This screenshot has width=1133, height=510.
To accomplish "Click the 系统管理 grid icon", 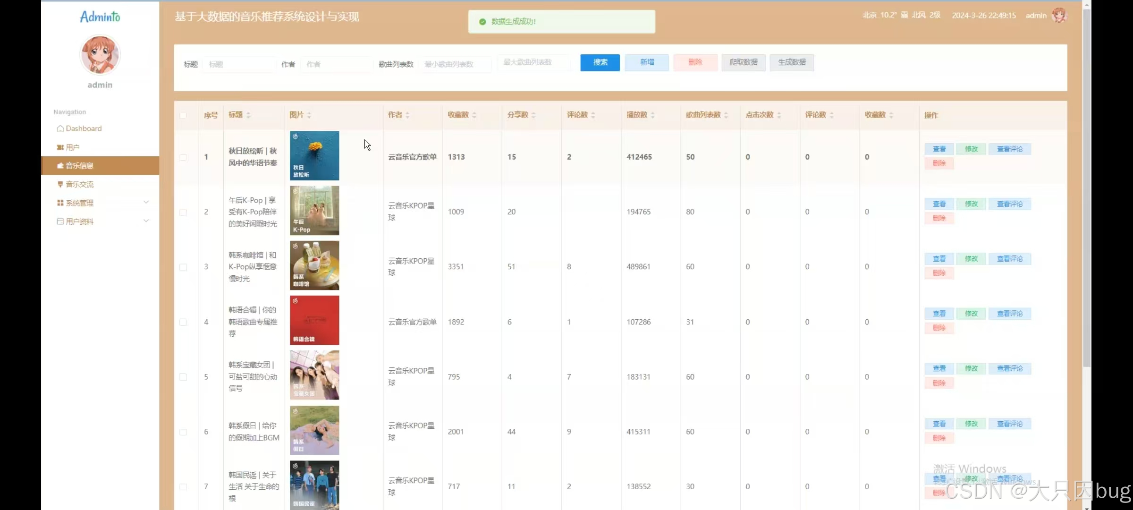I will 60,203.
